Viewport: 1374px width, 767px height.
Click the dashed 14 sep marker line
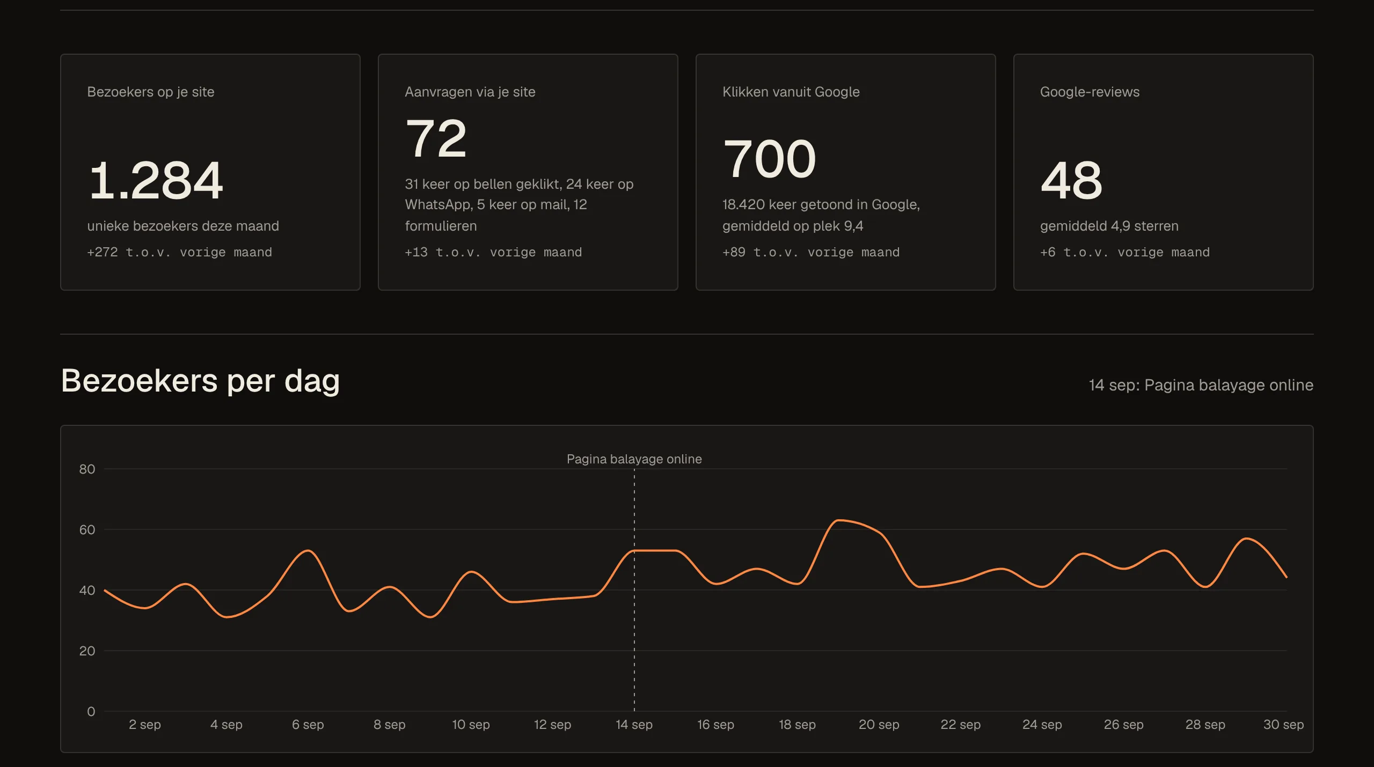tap(634, 590)
